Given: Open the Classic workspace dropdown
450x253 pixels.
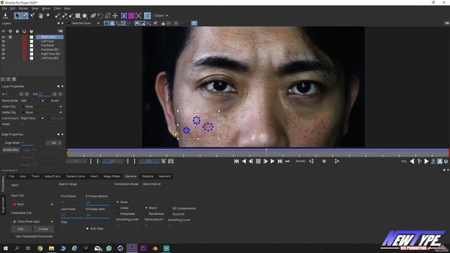Looking at the screenshot, I should click(161, 15).
